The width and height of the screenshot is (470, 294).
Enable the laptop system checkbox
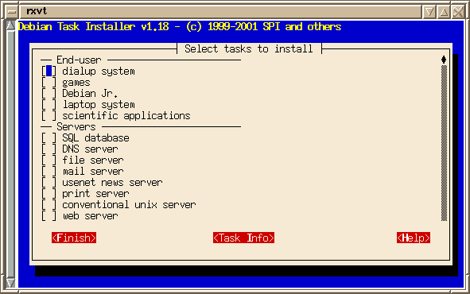(x=49, y=104)
